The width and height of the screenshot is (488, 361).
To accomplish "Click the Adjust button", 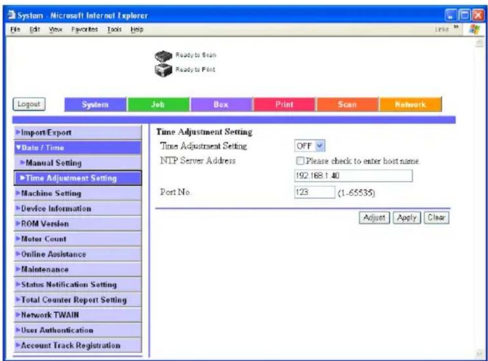I will click(x=374, y=217).
